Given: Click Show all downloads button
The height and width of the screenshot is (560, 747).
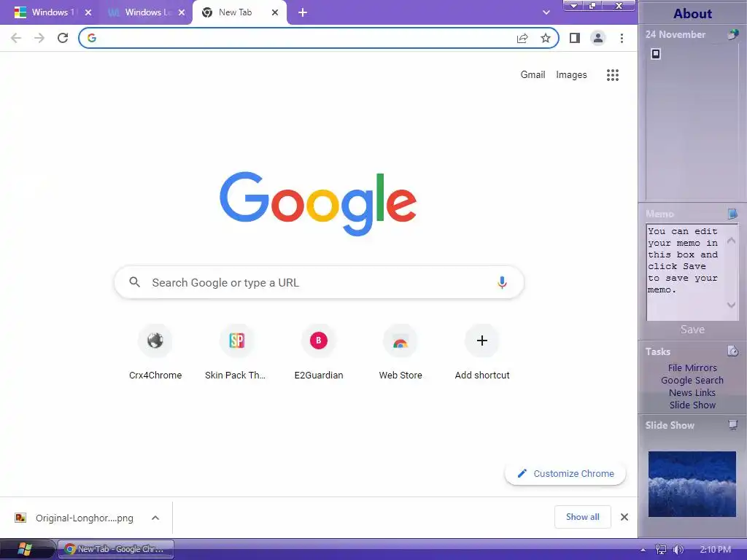Looking at the screenshot, I should 583,517.
